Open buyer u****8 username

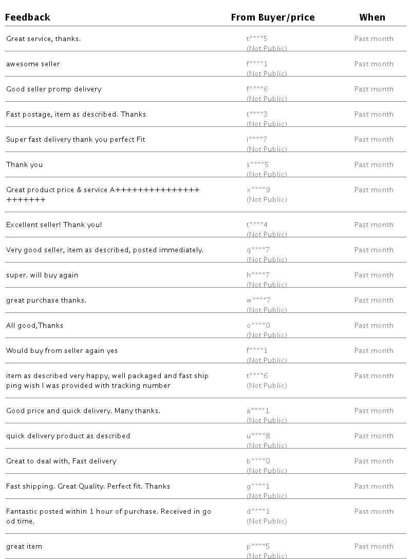258,436
